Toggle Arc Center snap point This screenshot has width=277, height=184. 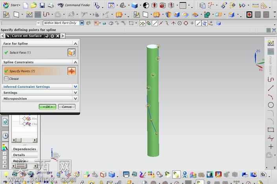click(x=179, y=23)
